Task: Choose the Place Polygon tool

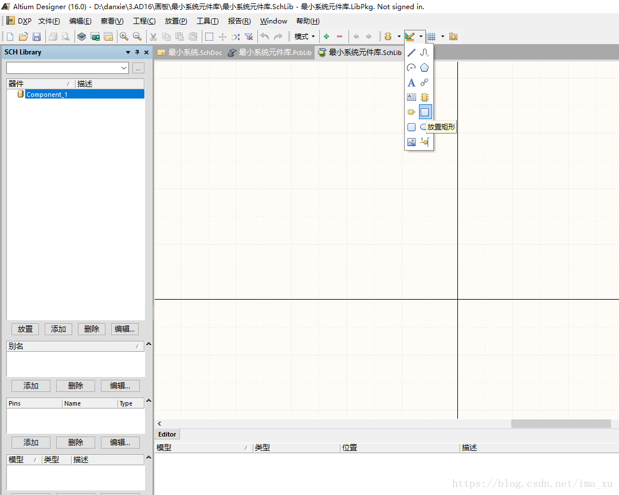Action: (425, 68)
